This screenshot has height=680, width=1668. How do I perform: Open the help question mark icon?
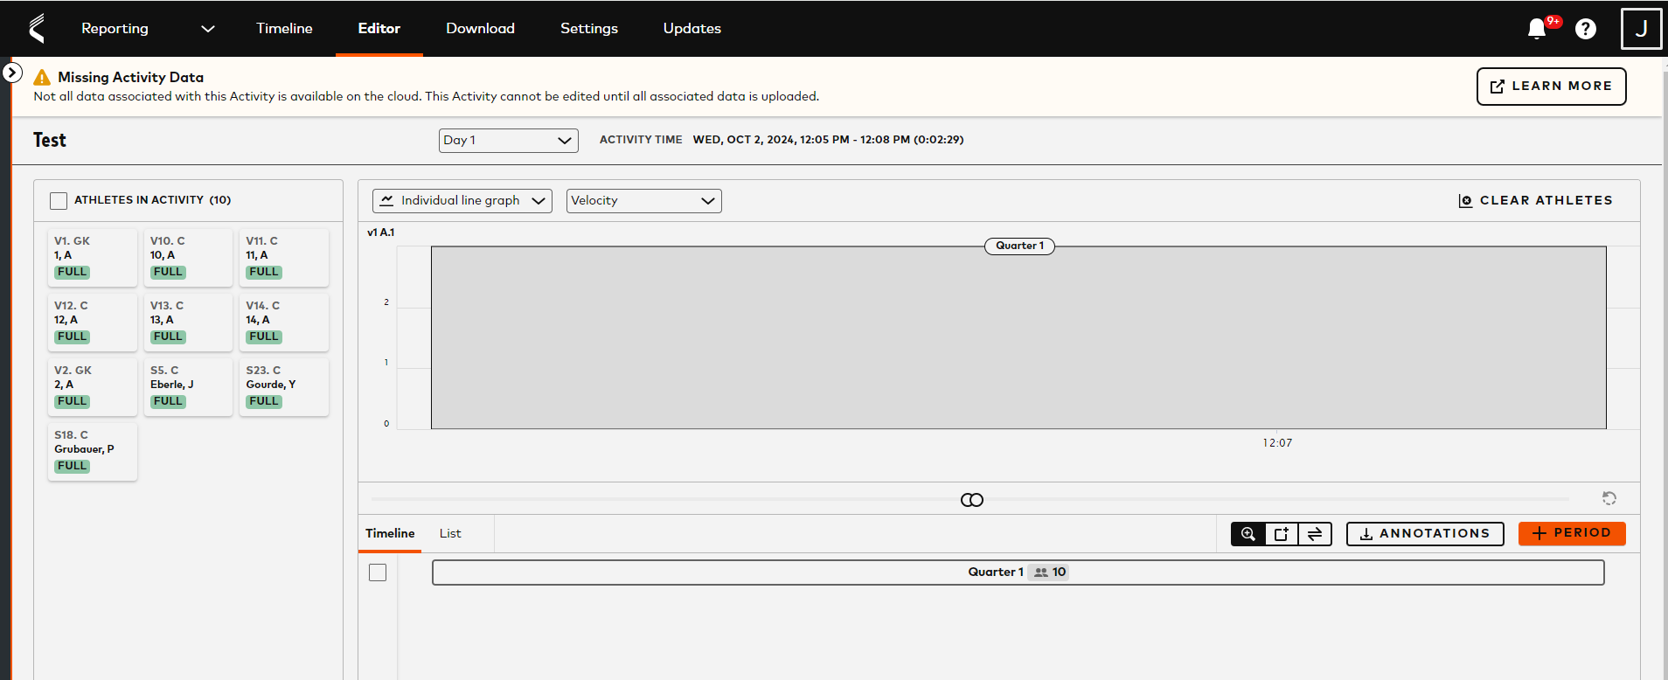click(1585, 29)
